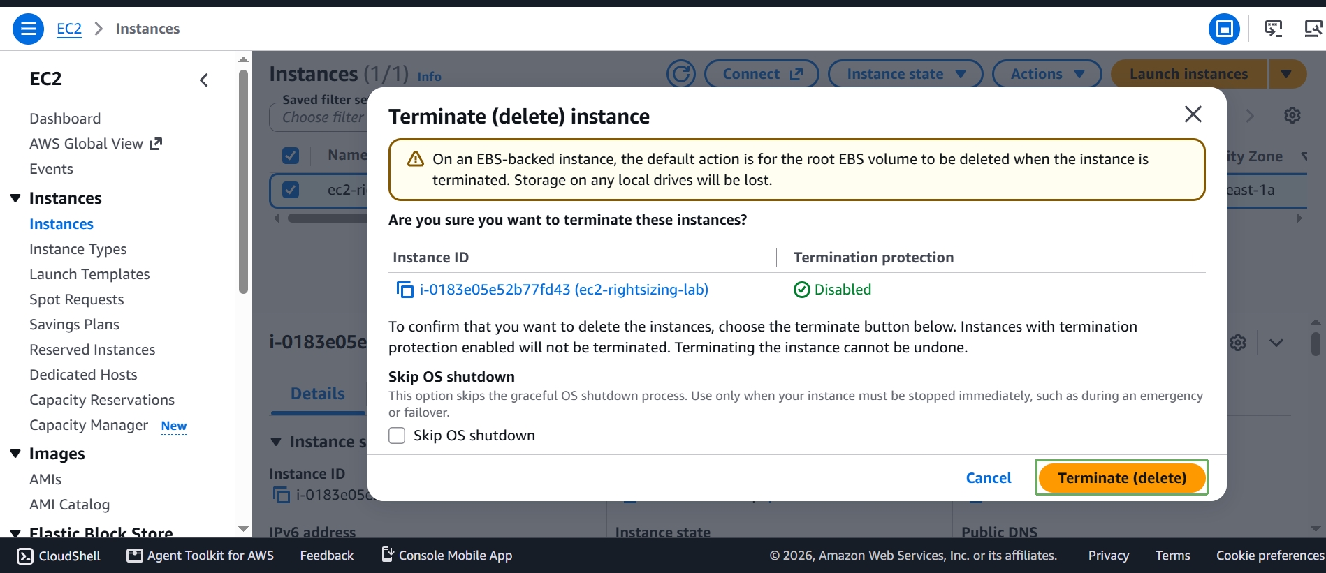Open Savings Plans in sidebar

tap(74, 325)
